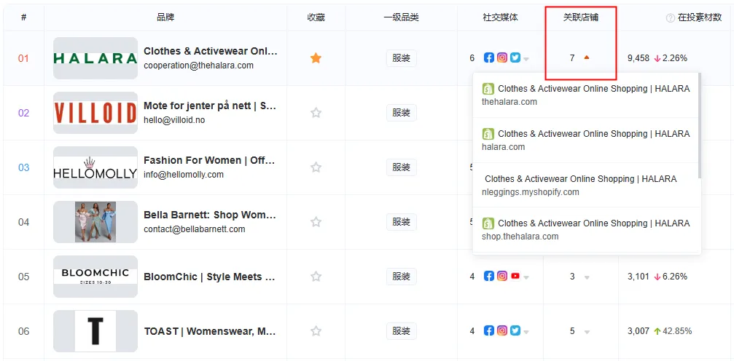Open the shop.thehalara.com store entry
The width and height of the screenshot is (734, 361).
click(x=585, y=229)
